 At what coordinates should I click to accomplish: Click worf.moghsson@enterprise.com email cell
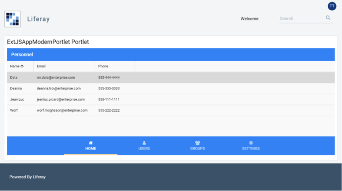pos(62,110)
